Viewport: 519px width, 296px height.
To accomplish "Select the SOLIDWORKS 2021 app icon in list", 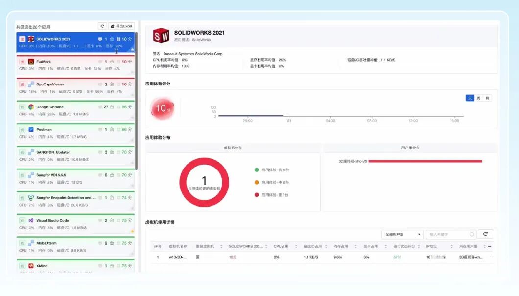I will point(31,39).
